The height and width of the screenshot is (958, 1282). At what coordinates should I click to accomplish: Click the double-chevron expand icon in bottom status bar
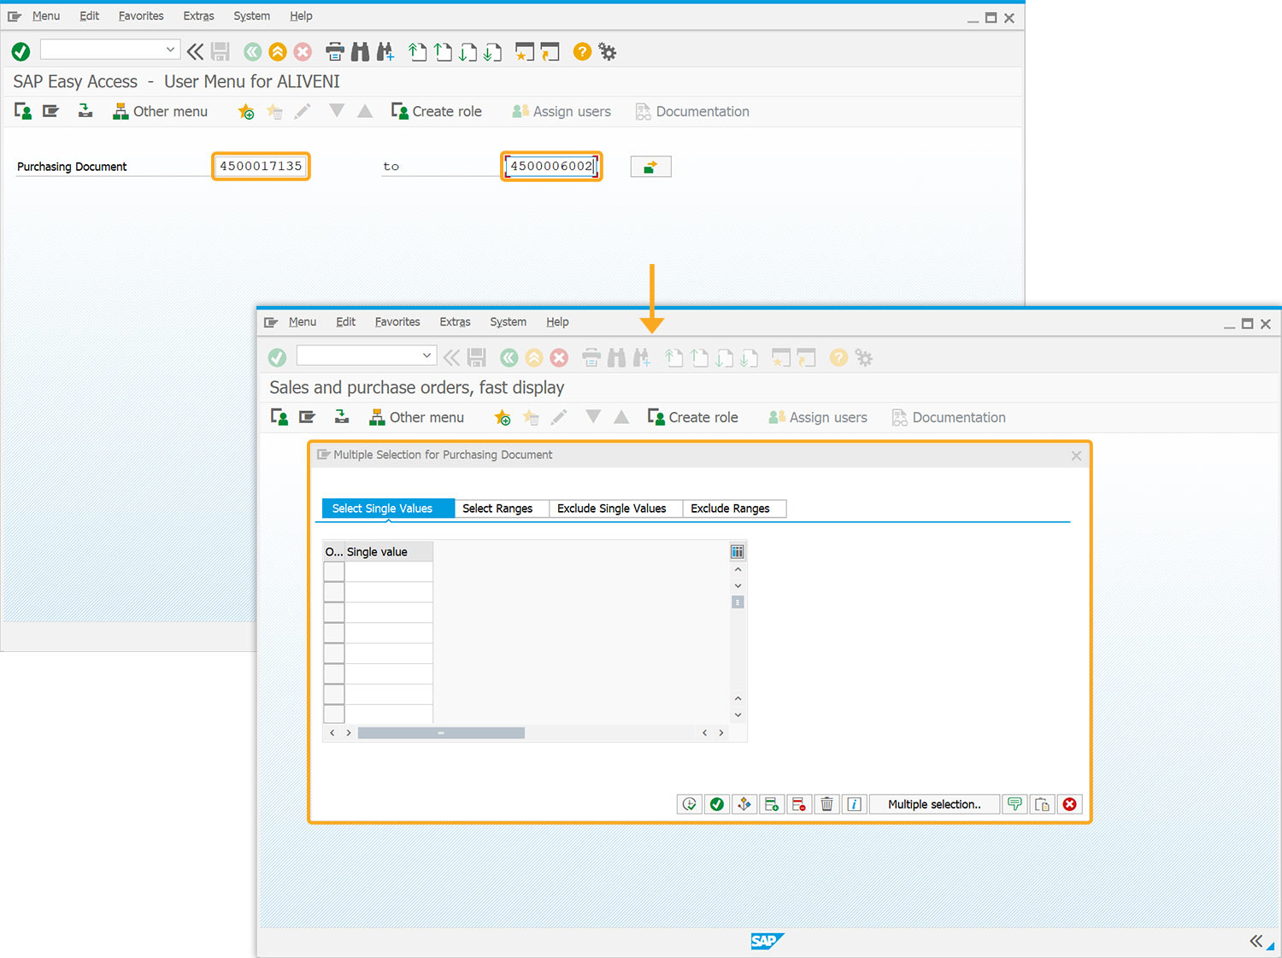pos(1256,941)
